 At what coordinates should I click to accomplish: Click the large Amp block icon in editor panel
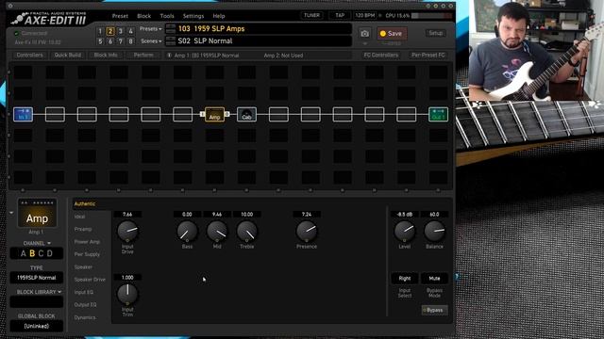[37, 213]
